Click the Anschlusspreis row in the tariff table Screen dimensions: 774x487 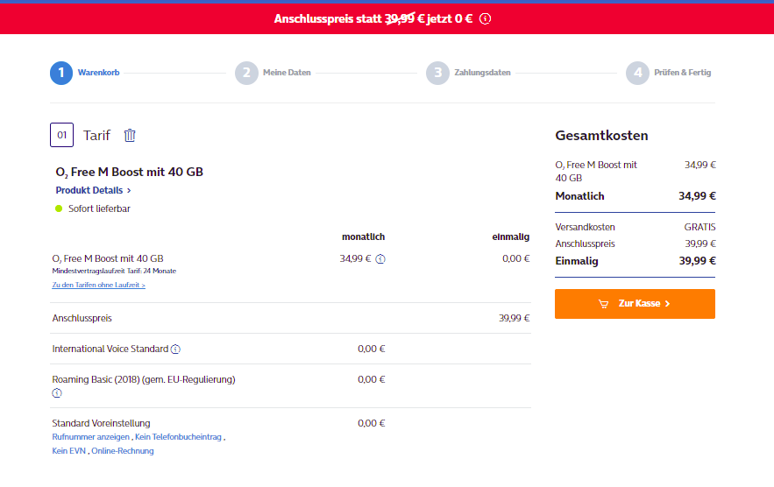pos(291,318)
